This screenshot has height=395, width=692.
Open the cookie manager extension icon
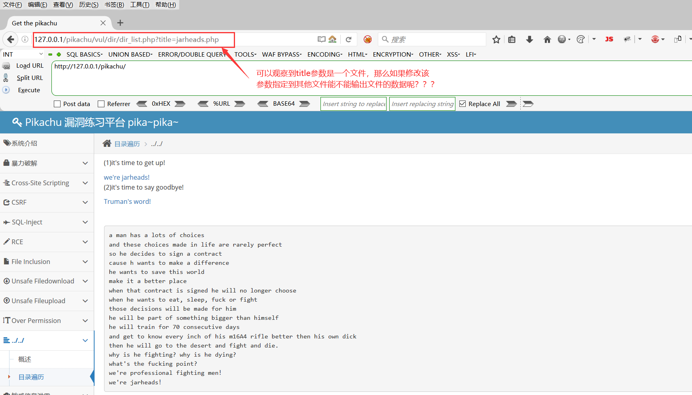tap(580, 39)
